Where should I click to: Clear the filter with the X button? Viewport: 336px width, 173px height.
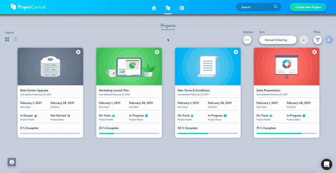click(329, 40)
